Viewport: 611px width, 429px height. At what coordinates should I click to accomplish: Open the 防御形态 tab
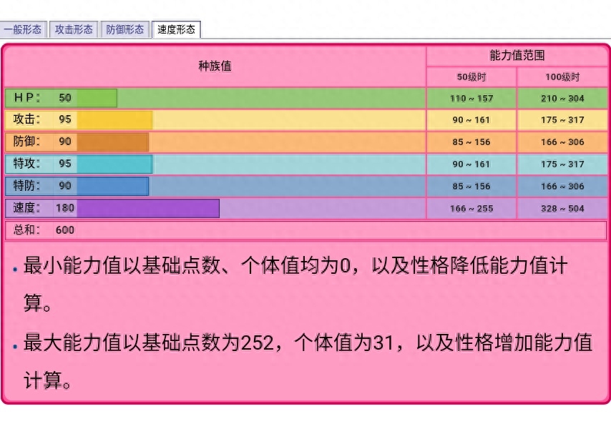125,29
